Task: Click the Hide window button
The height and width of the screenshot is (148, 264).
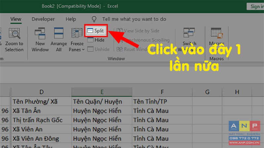Action: [96, 40]
